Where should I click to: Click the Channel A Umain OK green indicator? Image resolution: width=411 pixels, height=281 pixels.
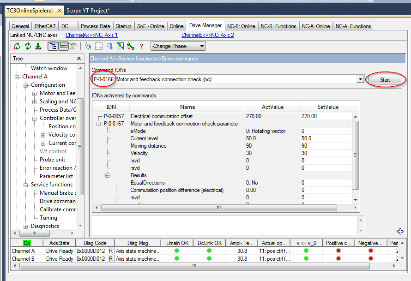(x=177, y=251)
